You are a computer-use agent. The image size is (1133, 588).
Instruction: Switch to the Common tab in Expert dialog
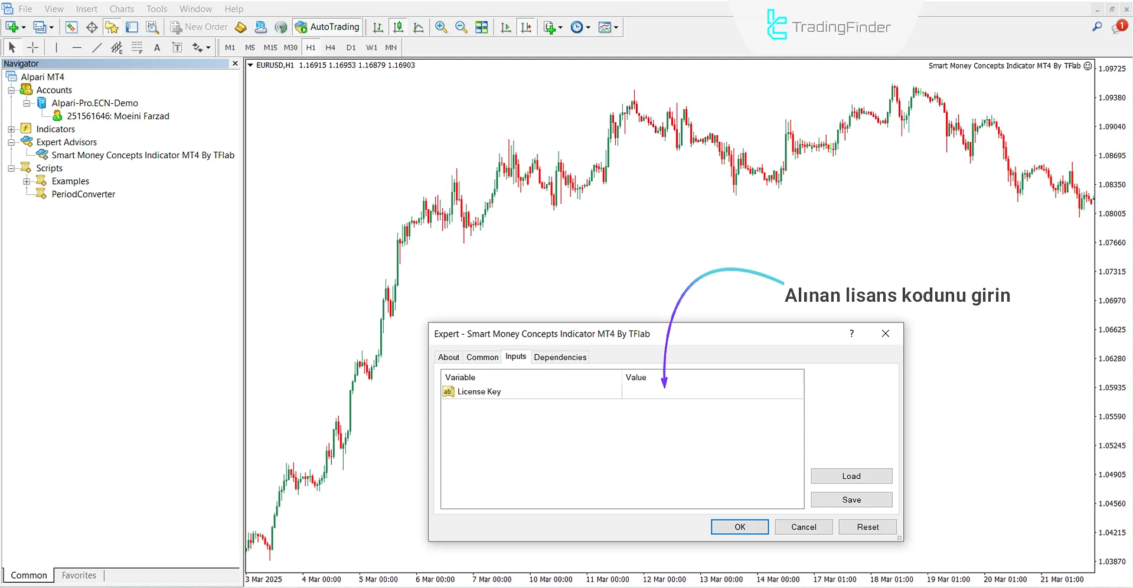click(482, 357)
